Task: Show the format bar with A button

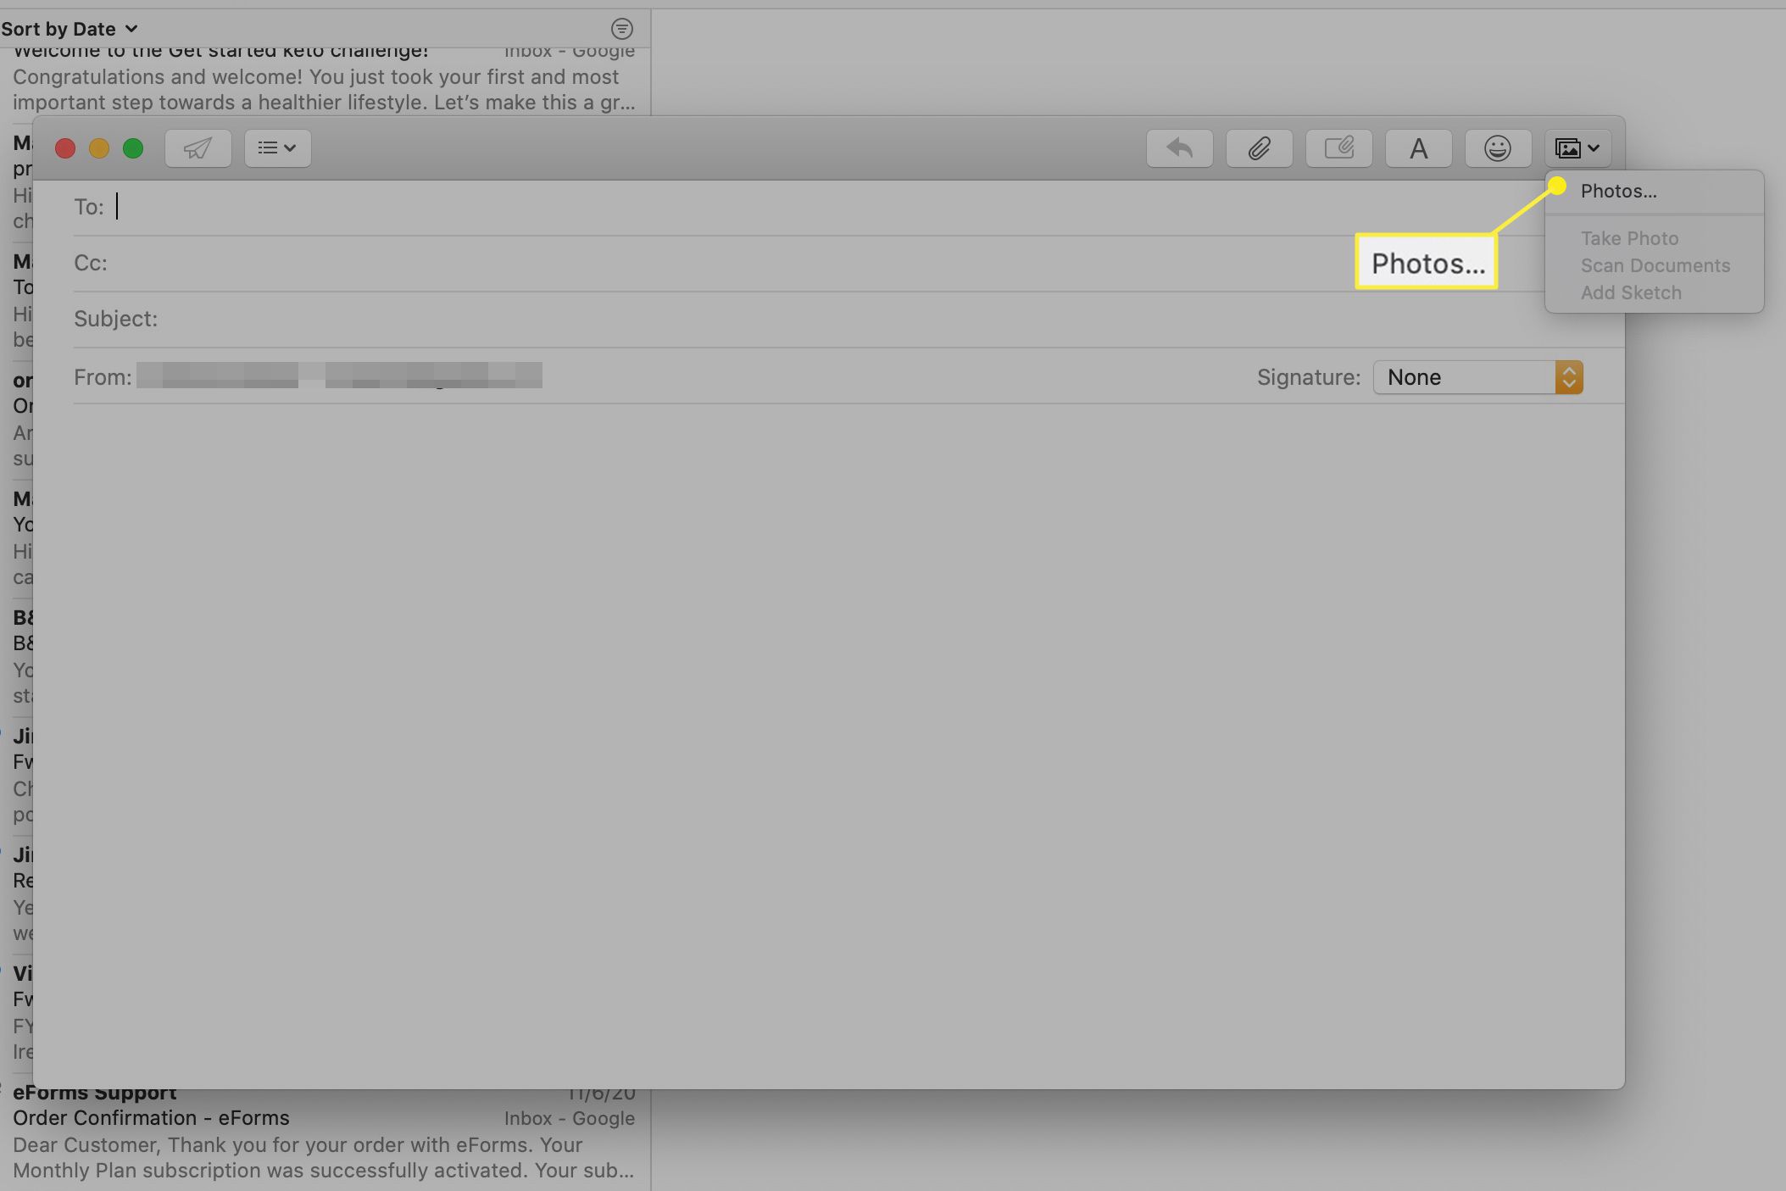Action: coord(1418,148)
